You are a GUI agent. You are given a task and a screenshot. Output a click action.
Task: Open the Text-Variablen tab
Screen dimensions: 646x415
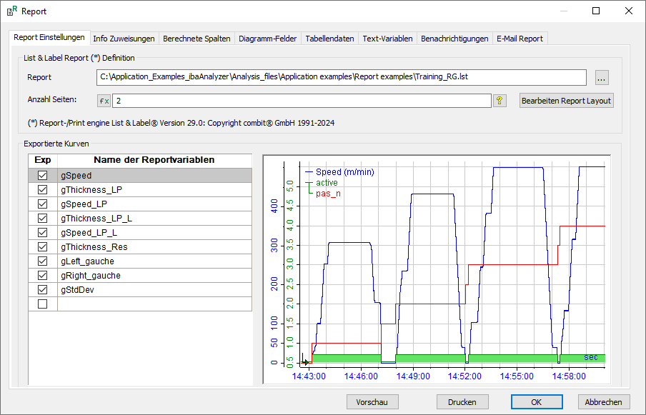(387, 39)
